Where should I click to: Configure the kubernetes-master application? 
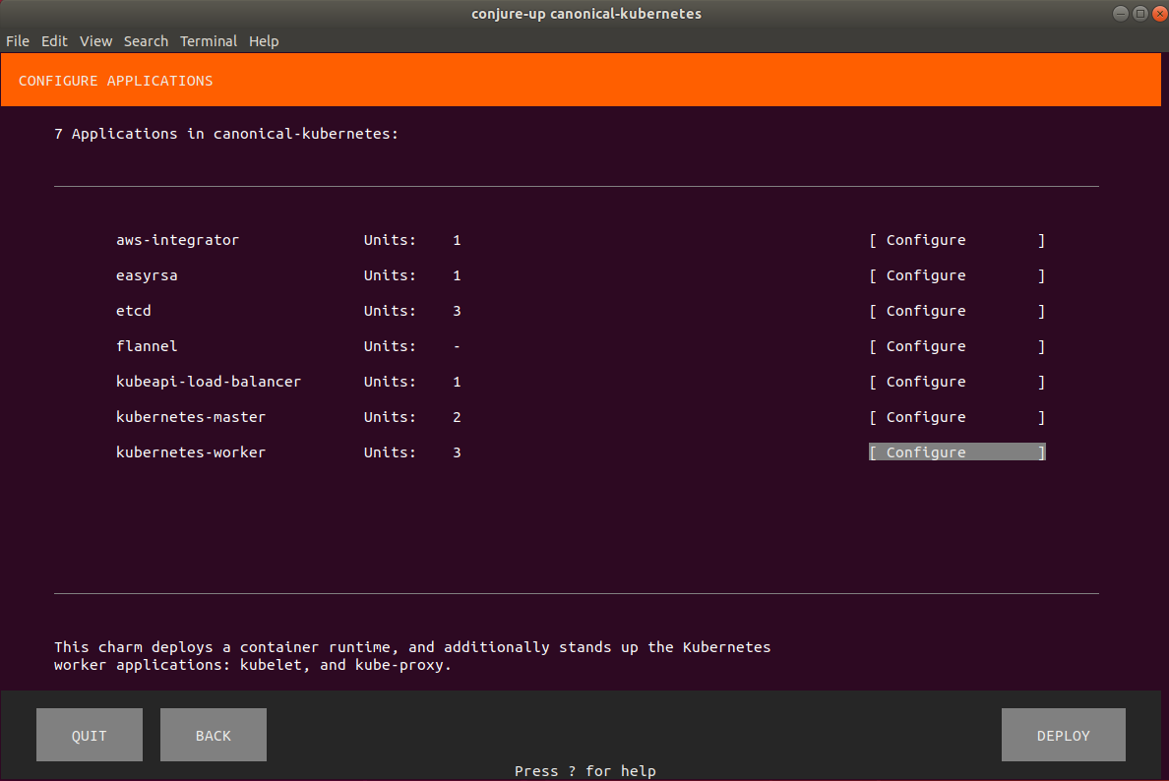click(956, 417)
